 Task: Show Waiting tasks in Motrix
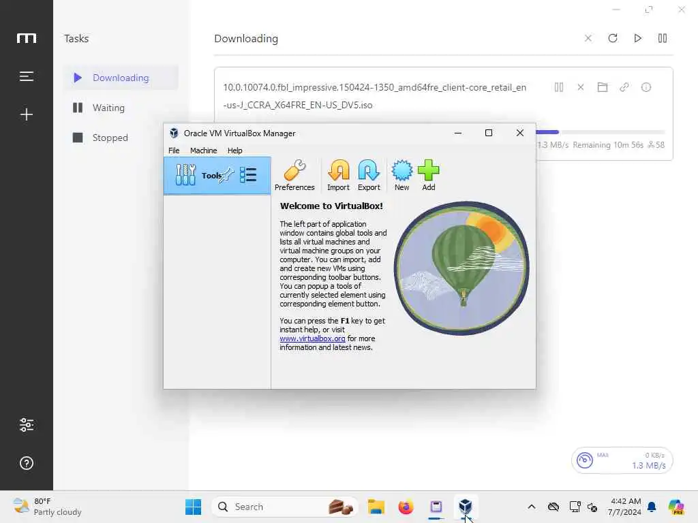tap(121, 108)
